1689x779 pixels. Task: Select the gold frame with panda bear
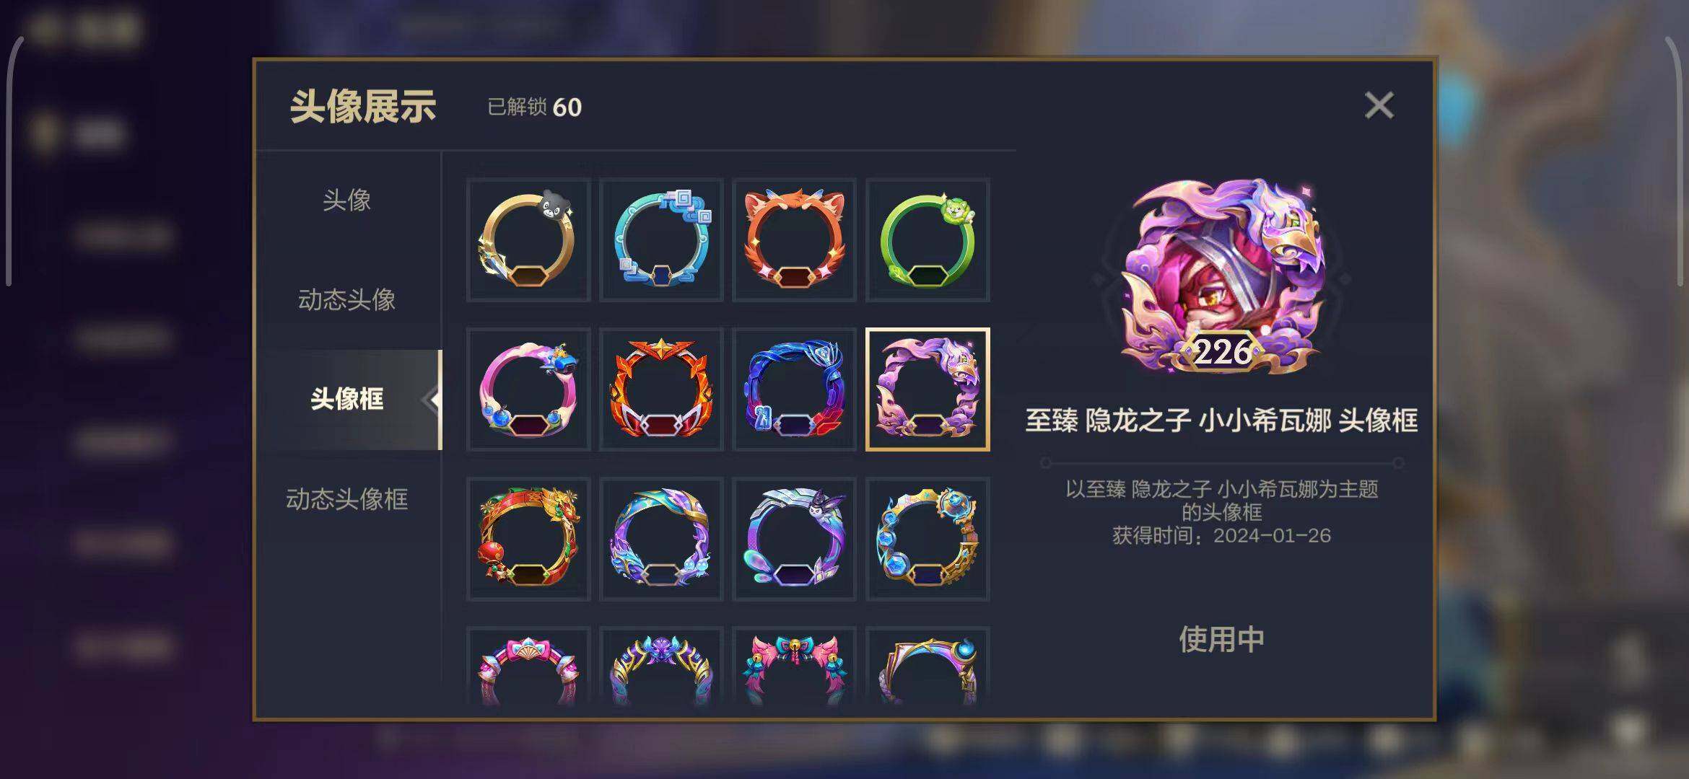[528, 239]
